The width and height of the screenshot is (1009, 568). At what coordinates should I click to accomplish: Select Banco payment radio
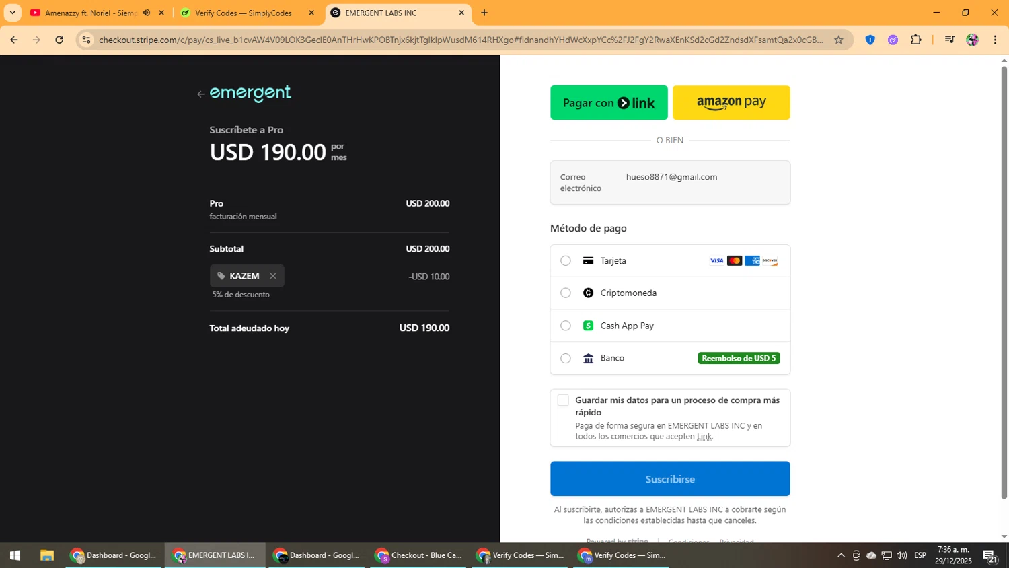pos(566,359)
